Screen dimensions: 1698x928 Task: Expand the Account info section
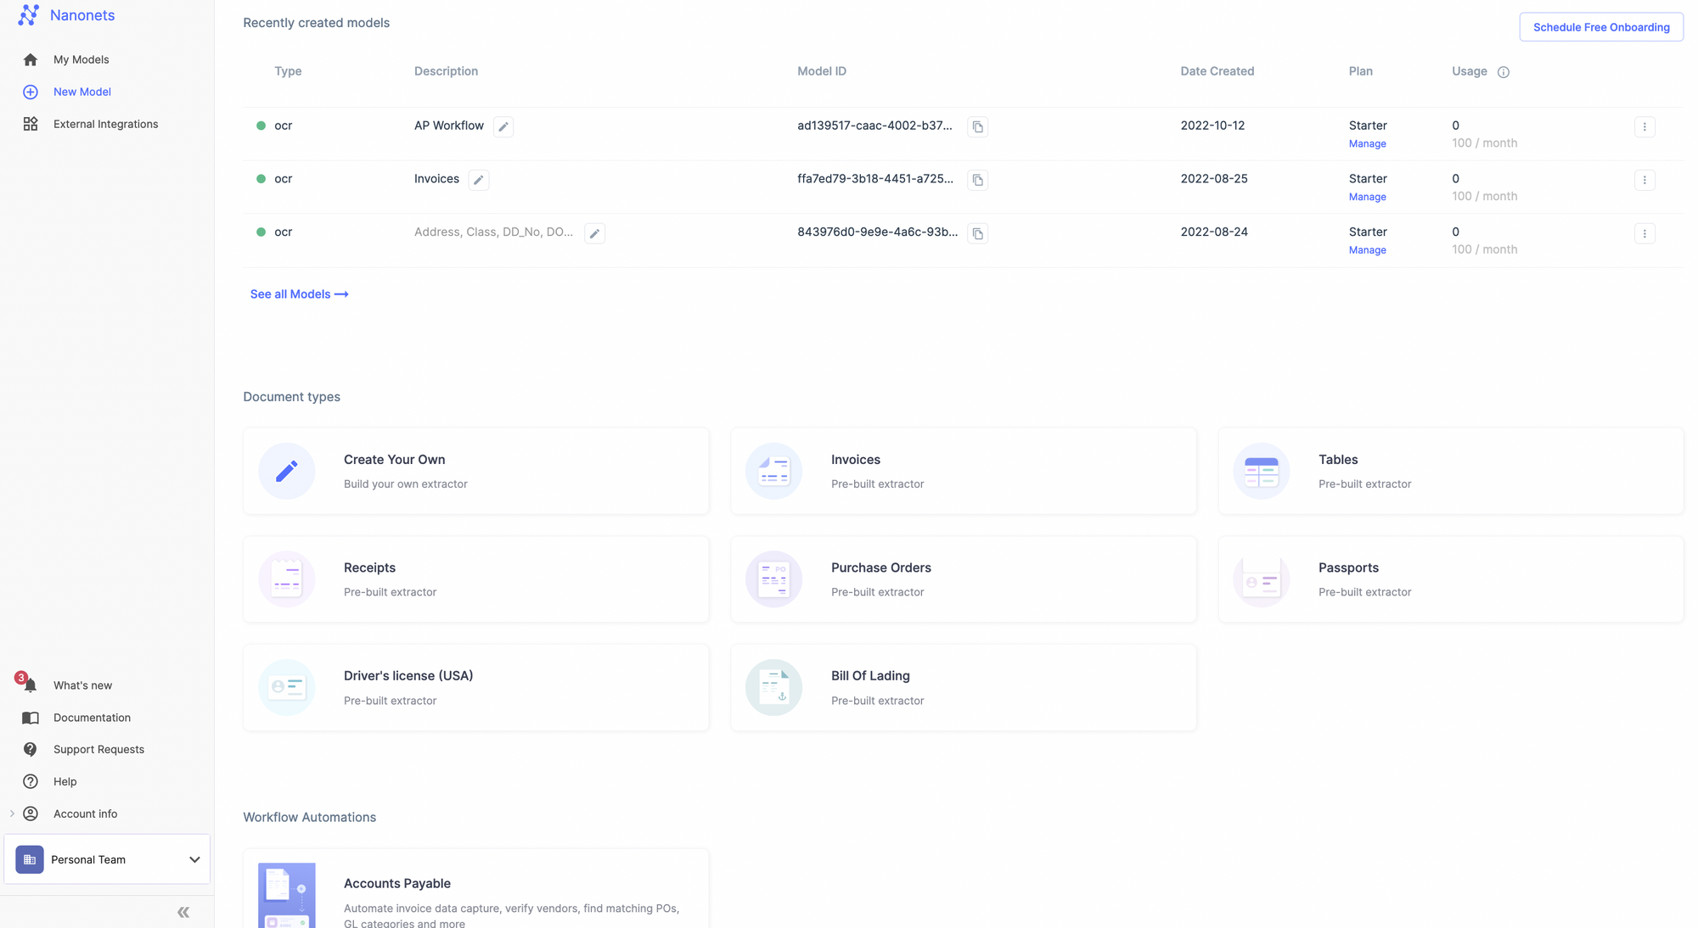12,813
